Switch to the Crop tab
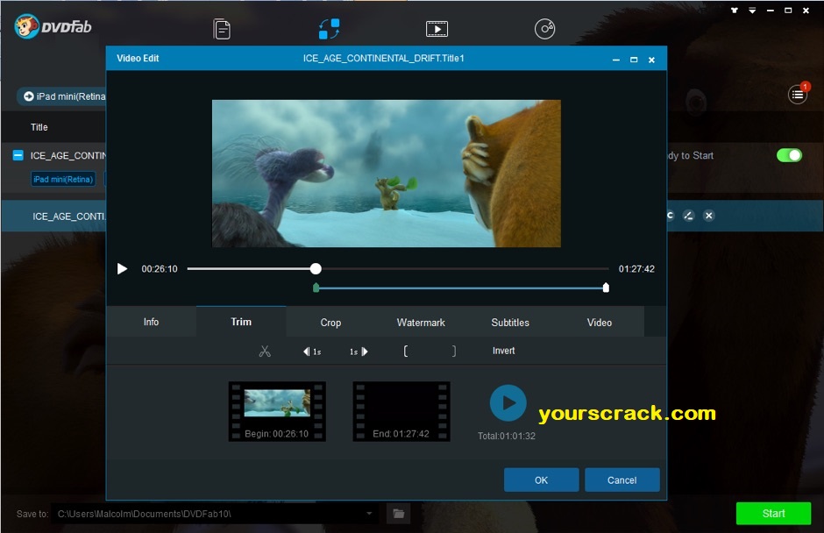 330,323
